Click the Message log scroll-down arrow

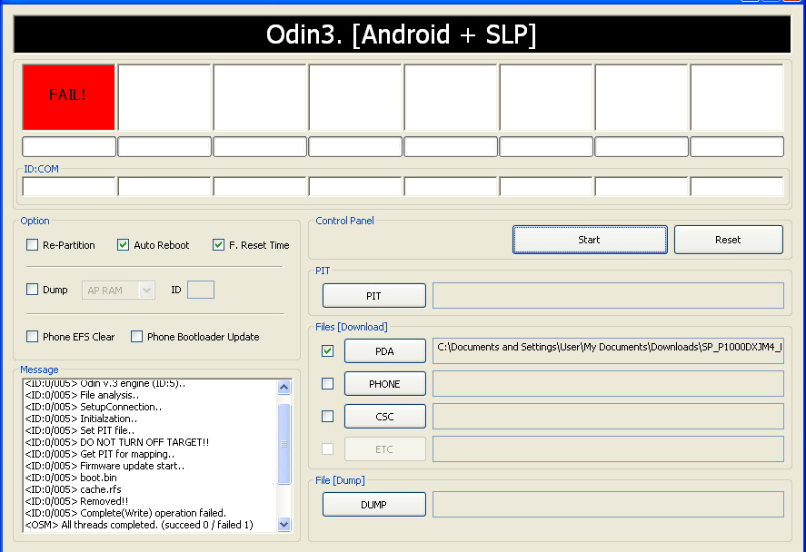click(x=284, y=524)
